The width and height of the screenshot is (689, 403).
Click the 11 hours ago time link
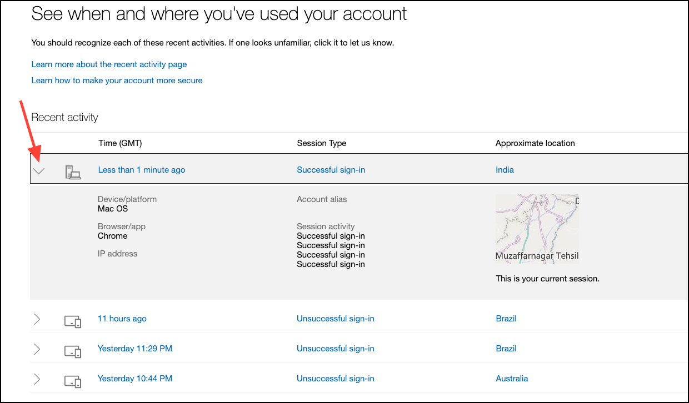(x=122, y=319)
